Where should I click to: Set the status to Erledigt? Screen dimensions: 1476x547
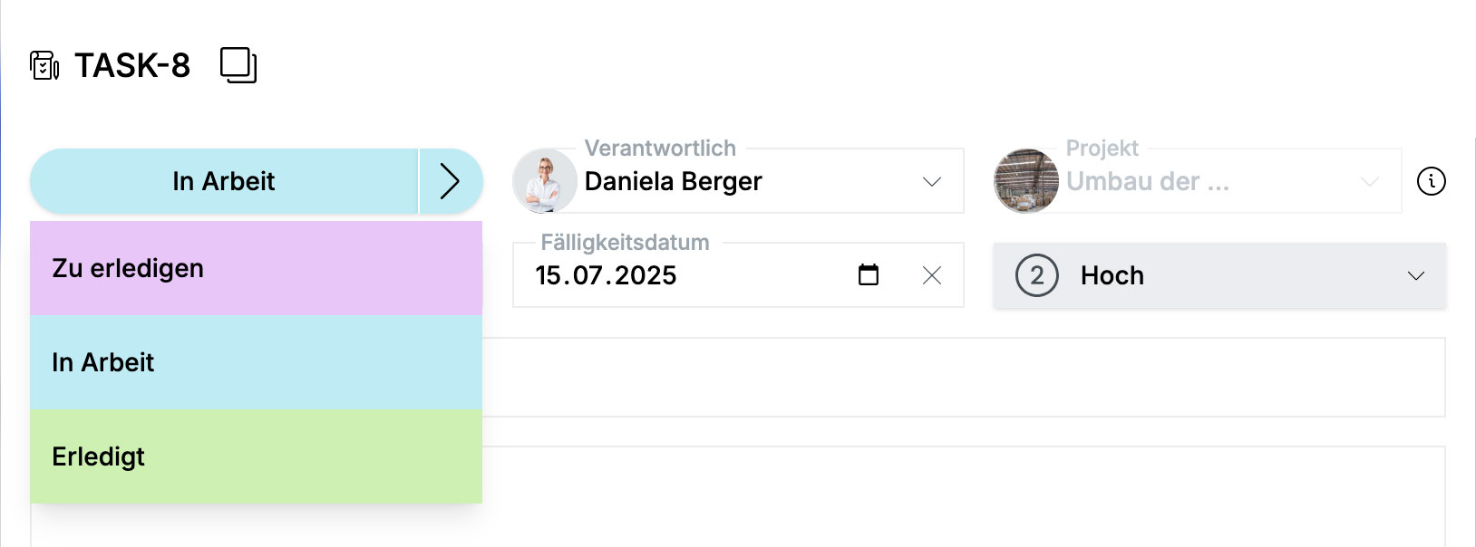coord(256,456)
